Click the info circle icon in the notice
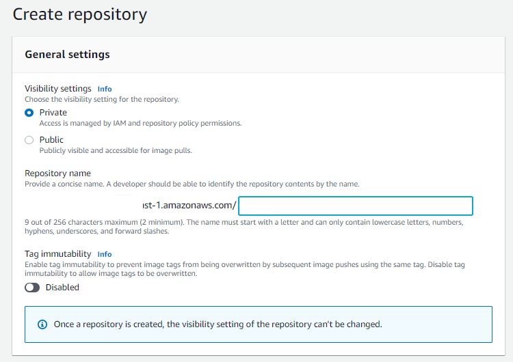Viewport: 513px width, 362px height. point(42,324)
